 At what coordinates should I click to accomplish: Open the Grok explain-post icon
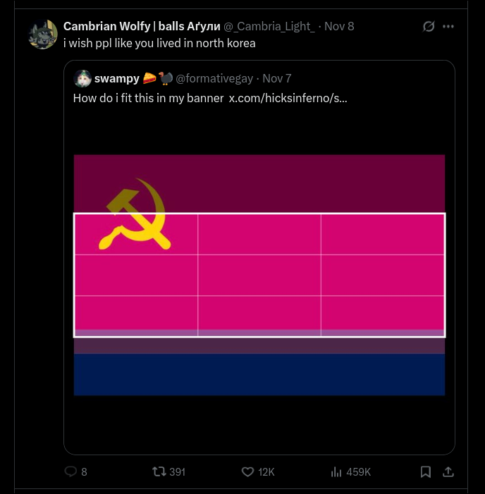(x=428, y=27)
